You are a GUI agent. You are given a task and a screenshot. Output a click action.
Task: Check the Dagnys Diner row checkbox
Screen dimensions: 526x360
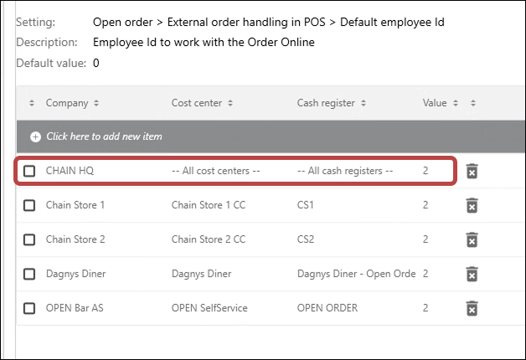(29, 274)
